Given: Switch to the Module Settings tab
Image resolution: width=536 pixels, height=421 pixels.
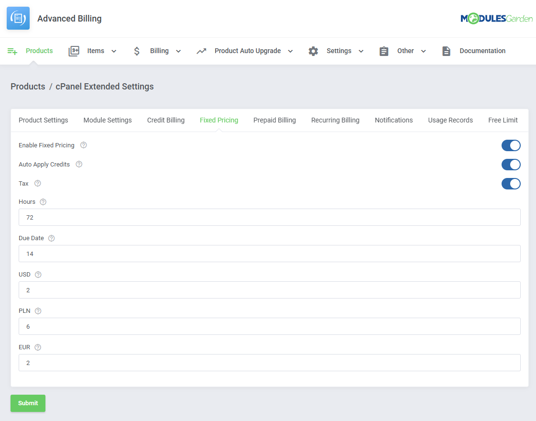Looking at the screenshot, I should coord(108,120).
